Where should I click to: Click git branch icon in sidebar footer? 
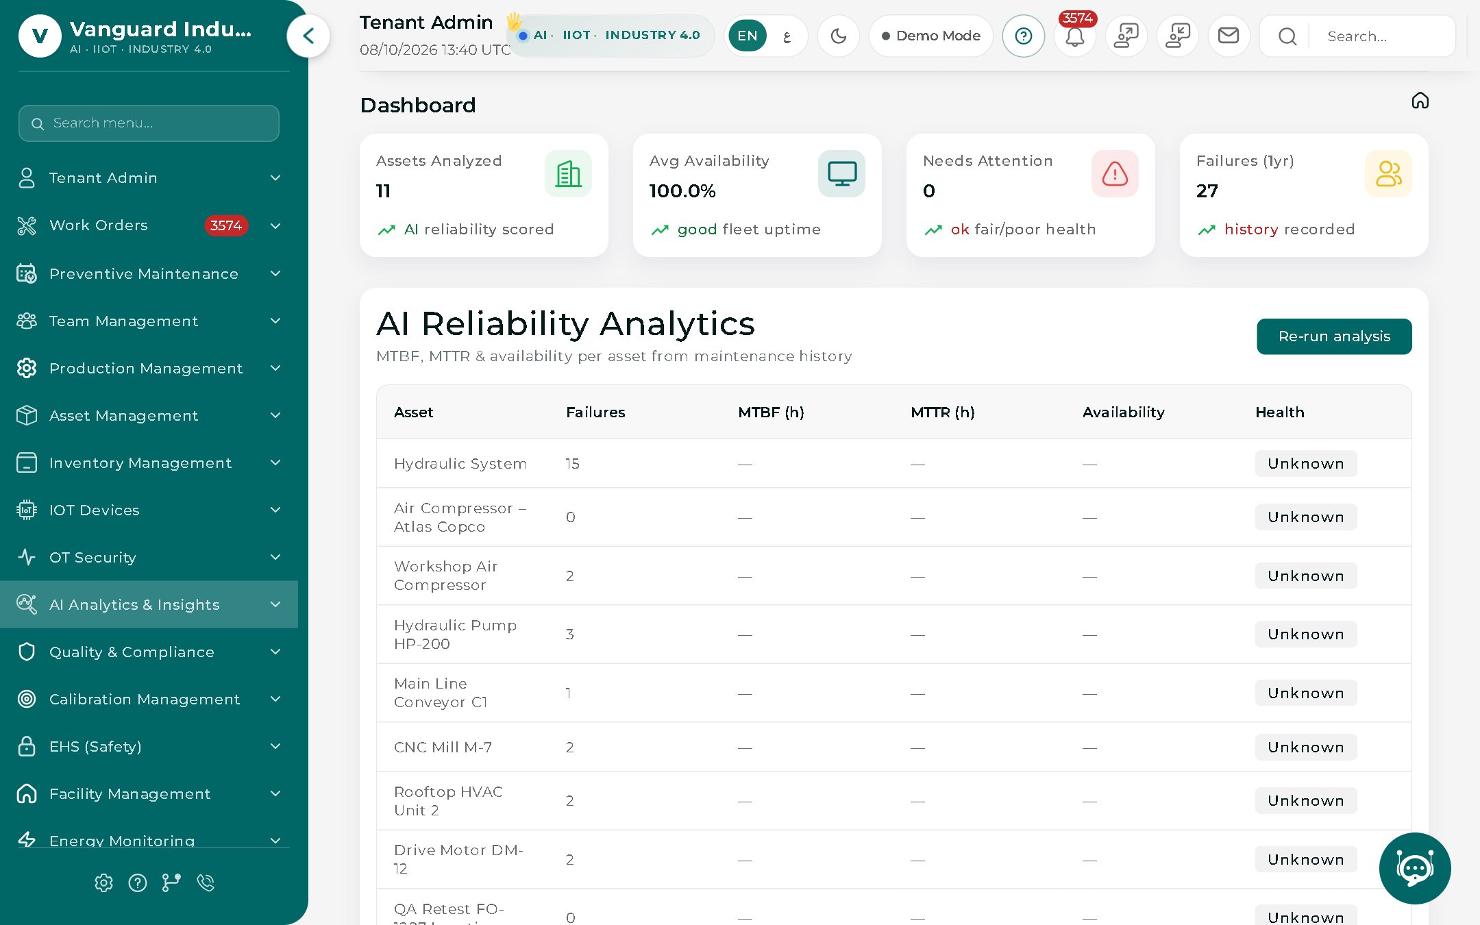pos(171,883)
